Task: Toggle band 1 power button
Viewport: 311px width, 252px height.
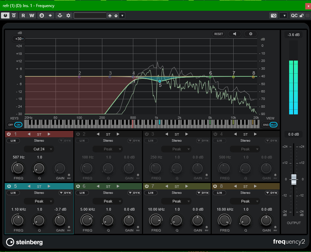Action: pyautogui.click(x=9, y=134)
